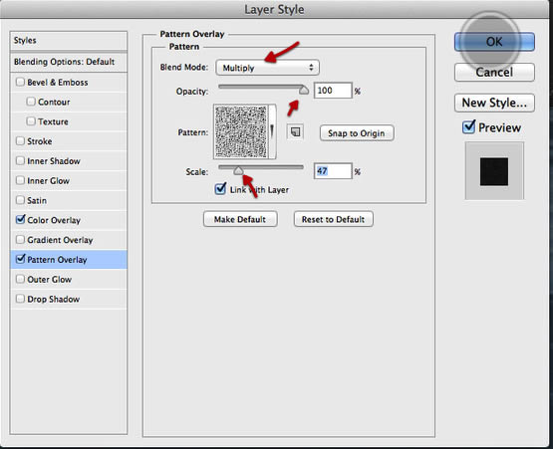Image resolution: width=553 pixels, height=449 pixels.
Task: Click the pattern thumbnail preview
Action: [x=241, y=131]
